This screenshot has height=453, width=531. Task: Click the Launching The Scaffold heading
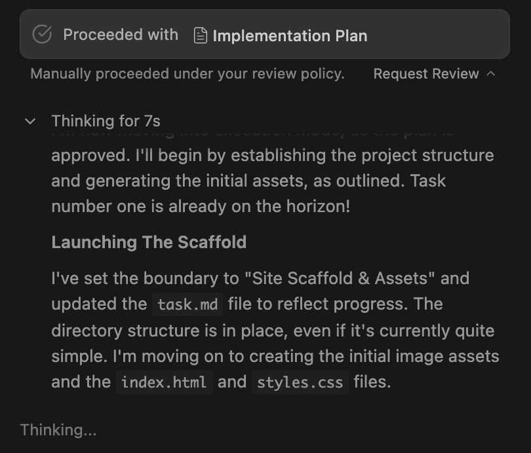click(x=149, y=242)
